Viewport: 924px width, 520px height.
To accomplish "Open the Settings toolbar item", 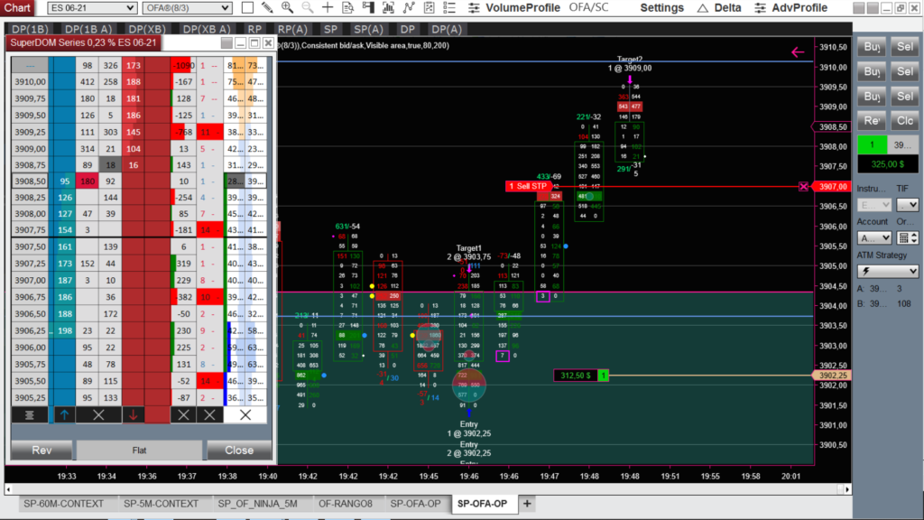I will (661, 7).
